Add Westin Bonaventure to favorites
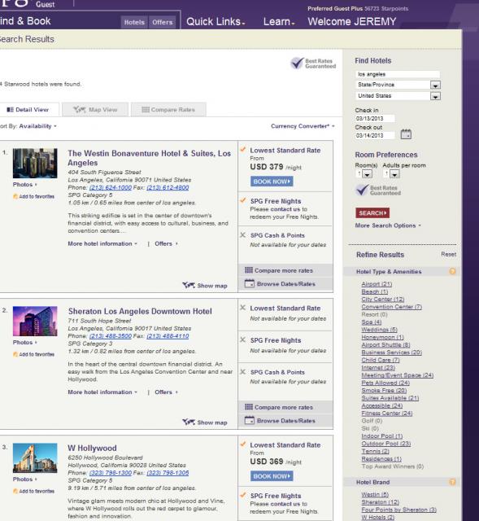 click(x=33, y=196)
